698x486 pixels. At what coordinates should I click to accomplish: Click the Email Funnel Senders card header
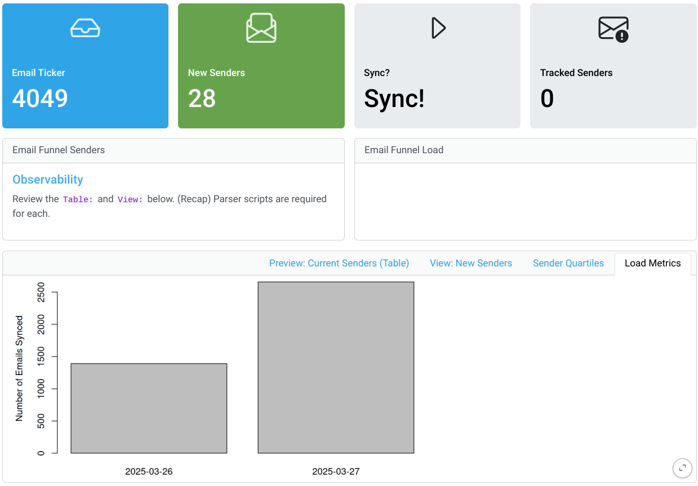coord(173,150)
